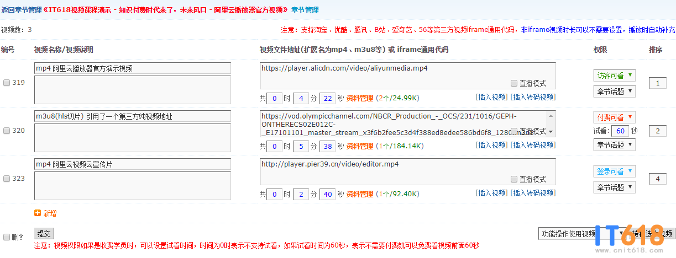Viewport: 676px width, 258px height.
Task: Check the row 323 selection checkbox
Action: [7, 179]
